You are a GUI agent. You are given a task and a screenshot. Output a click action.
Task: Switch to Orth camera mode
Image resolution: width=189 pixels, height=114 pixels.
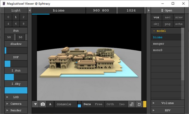110,104
